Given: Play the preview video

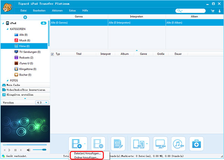Looking at the screenshot, I should click(x=9, y=150).
